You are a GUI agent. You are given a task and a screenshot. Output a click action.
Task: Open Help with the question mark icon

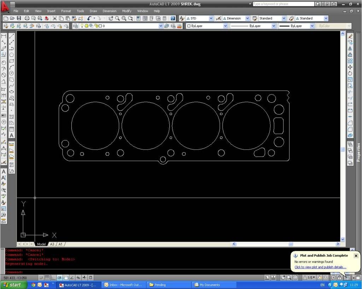(x=173, y=18)
